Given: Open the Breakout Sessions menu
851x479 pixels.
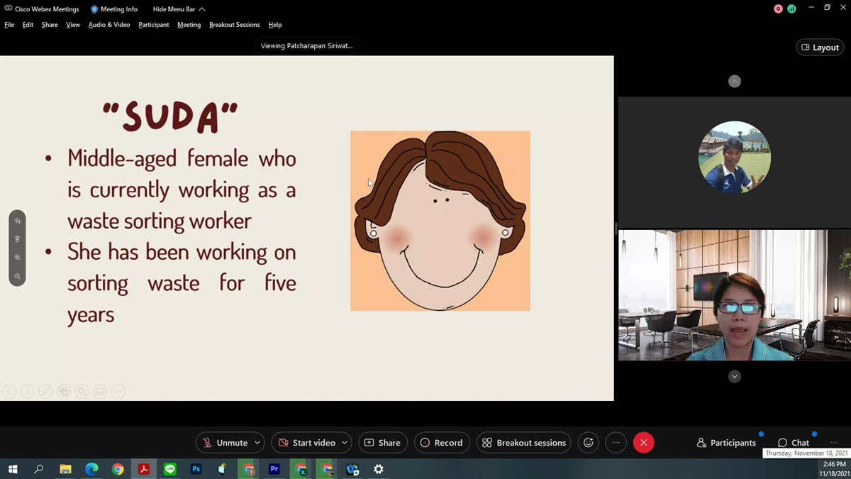Looking at the screenshot, I should [x=234, y=25].
